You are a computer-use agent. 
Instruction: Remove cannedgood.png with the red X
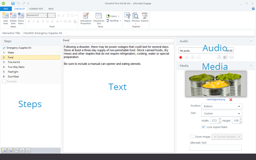point(231,100)
